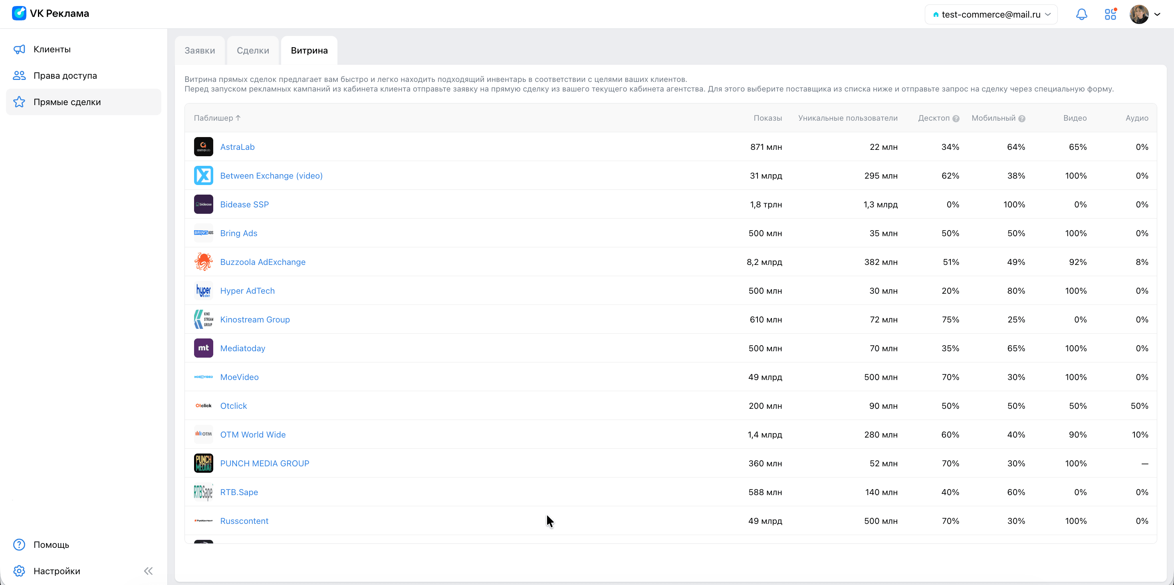The image size is (1174, 585).
Task: Open Mediatoday publisher link
Action: point(242,348)
